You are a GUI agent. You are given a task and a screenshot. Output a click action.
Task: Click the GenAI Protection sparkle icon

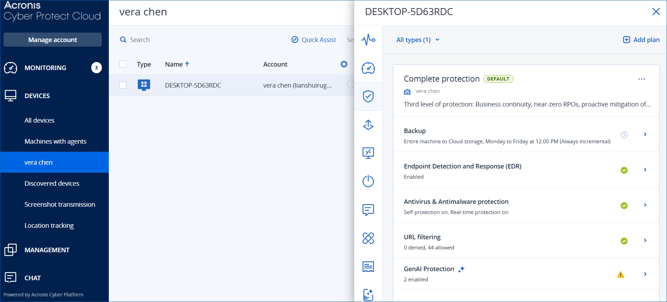pyautogui.click(x=461, y=269)
